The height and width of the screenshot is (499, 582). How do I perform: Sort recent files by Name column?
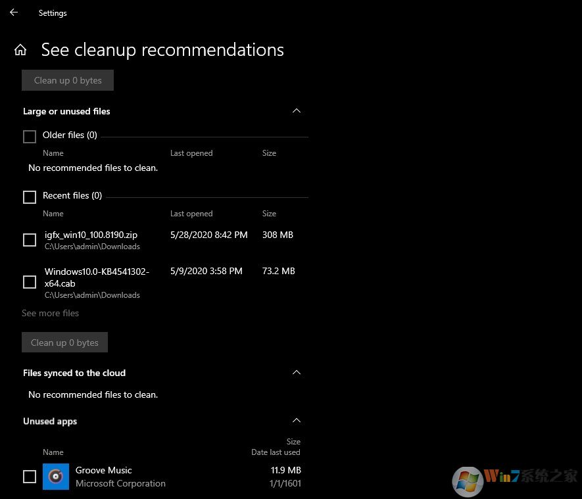click(53, 214)
